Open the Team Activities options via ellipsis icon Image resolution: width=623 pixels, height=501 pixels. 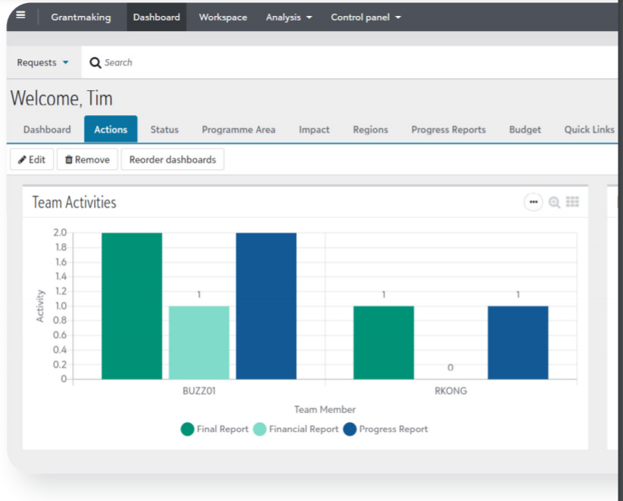(534, 202)
